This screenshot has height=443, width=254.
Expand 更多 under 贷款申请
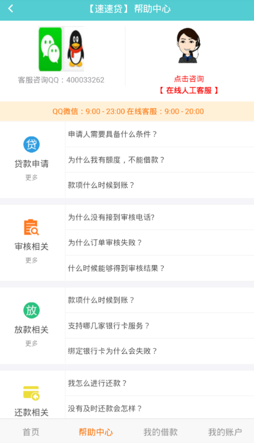click(31, 177)
